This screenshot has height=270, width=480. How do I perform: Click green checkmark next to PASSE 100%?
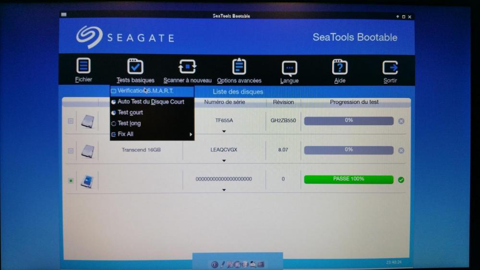pyautogui.click(x=401, y=180)
